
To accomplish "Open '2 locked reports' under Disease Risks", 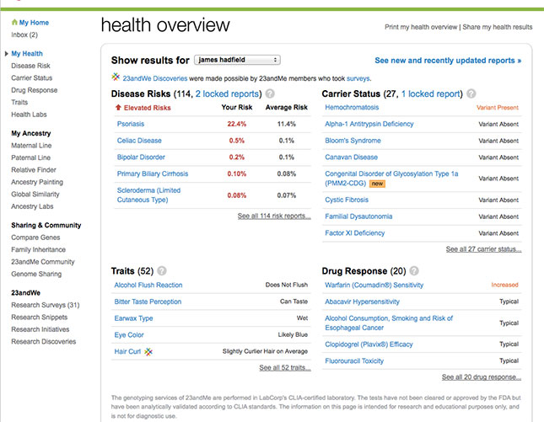I will [227, 93].
